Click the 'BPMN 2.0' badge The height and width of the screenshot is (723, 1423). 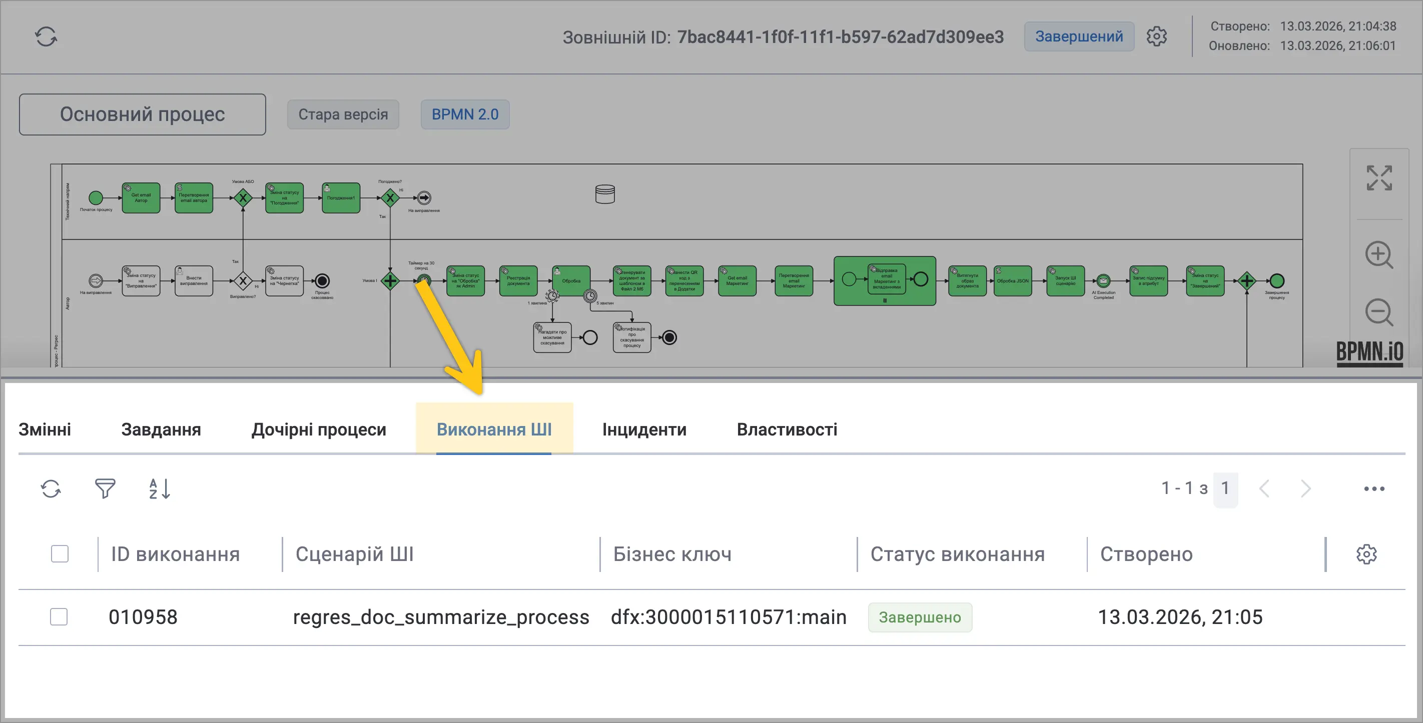(x=465, y=114)
